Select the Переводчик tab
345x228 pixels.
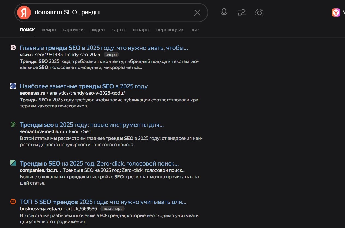pos(170,30)
